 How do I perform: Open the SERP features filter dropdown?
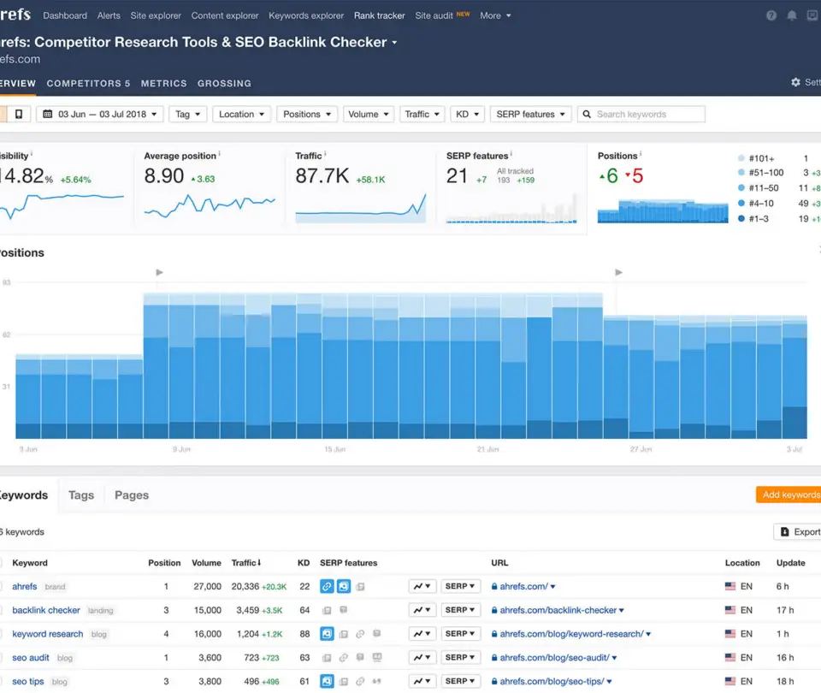[x=530, y=114]
